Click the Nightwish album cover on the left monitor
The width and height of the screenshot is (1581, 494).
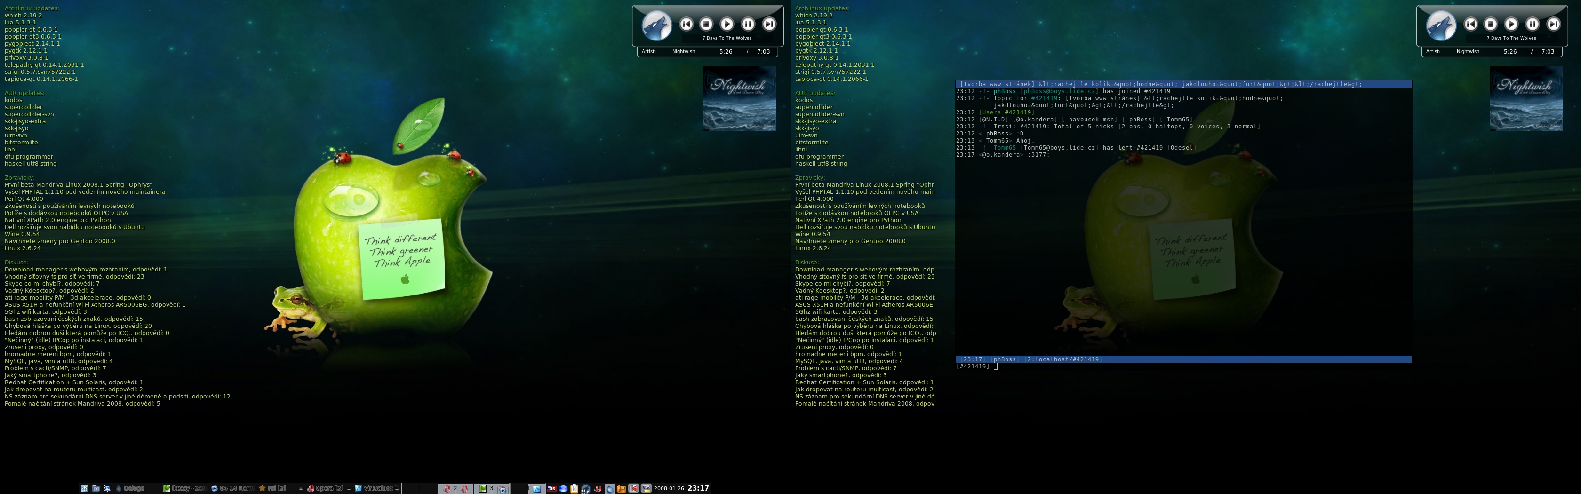(x=740, y=99)
